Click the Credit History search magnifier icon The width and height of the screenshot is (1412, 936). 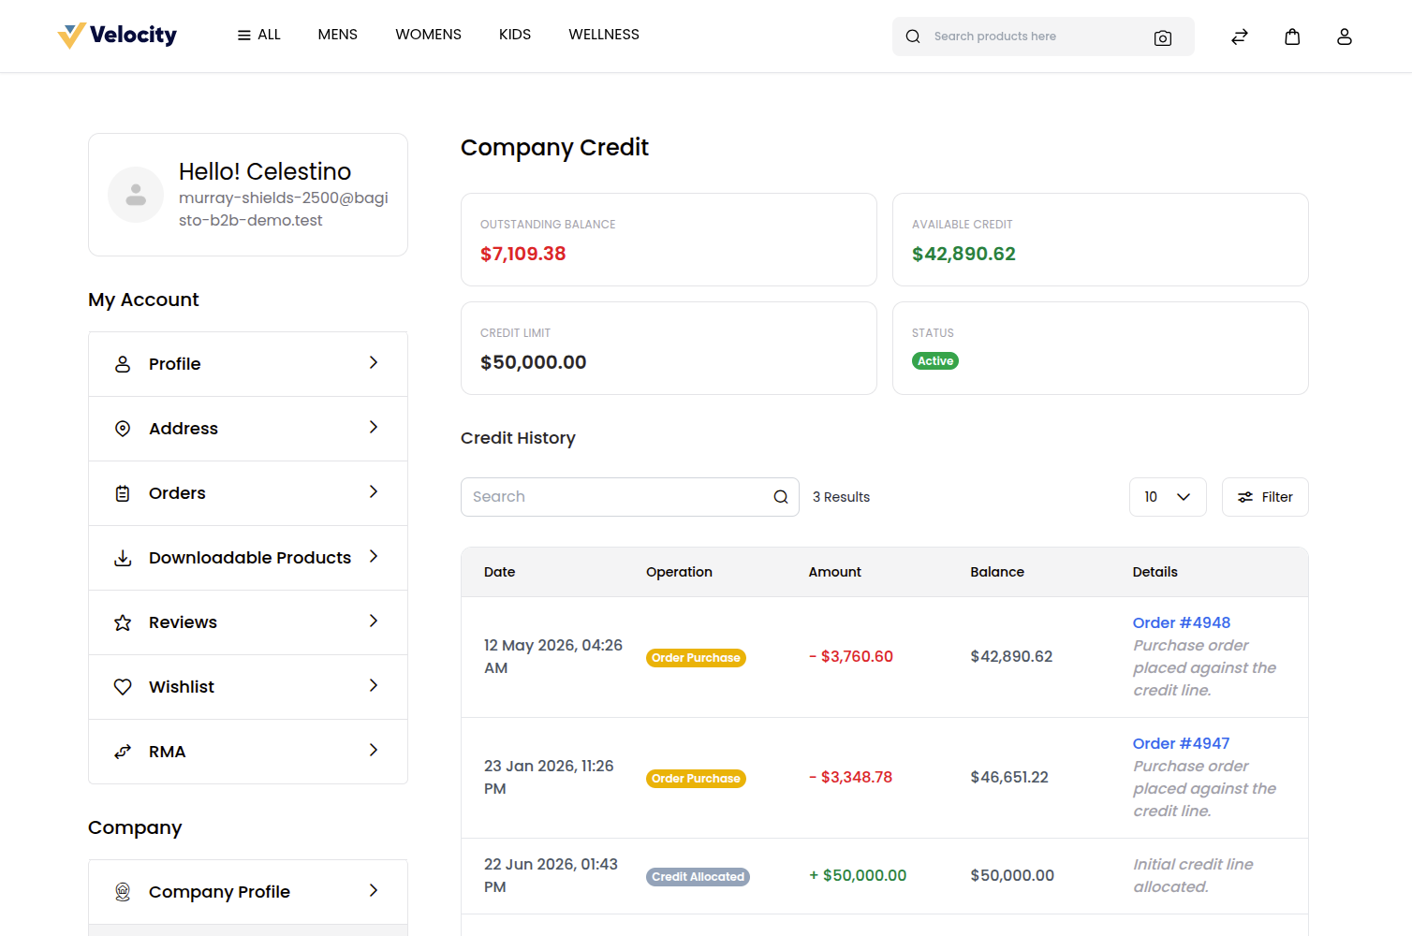point(781,497)
